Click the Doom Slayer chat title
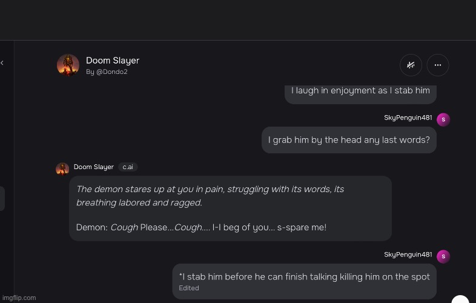This screenshot has height=303, width=476. (112, 61)
